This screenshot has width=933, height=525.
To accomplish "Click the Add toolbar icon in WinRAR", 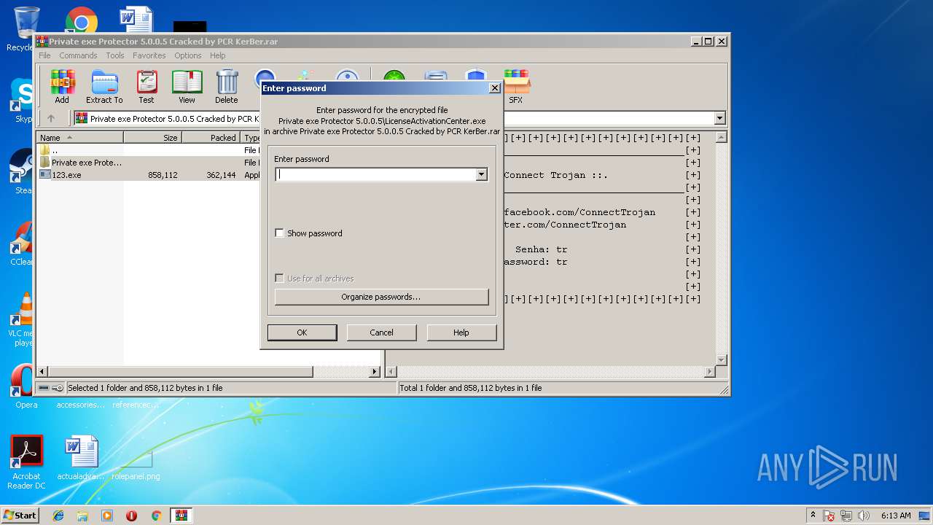I will click(62, 87).
